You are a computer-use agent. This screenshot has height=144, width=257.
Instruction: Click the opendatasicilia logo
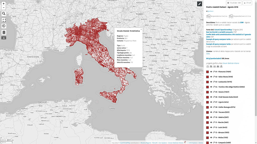tap(240, 16)
